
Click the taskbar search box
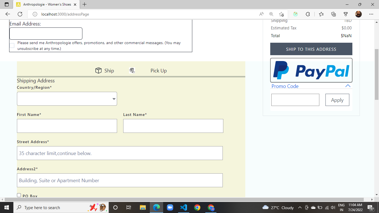coord(61,207)
